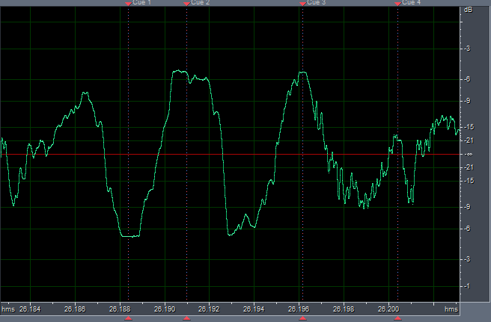Click the dB label on amplitude ruler
Viewport: 491px width, 322px height.
(468, 10)
